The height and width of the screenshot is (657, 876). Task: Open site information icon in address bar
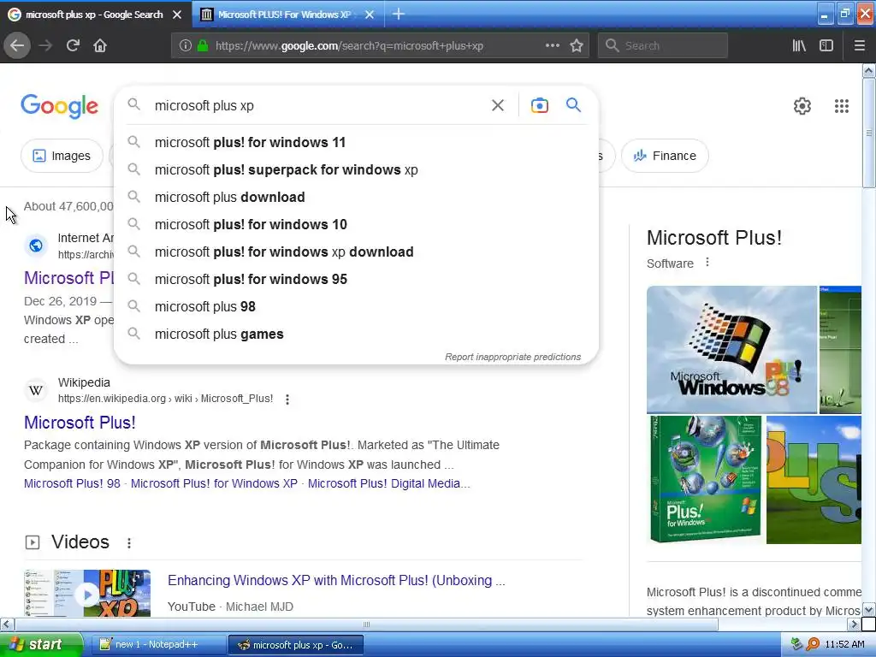tap(186, 45)
